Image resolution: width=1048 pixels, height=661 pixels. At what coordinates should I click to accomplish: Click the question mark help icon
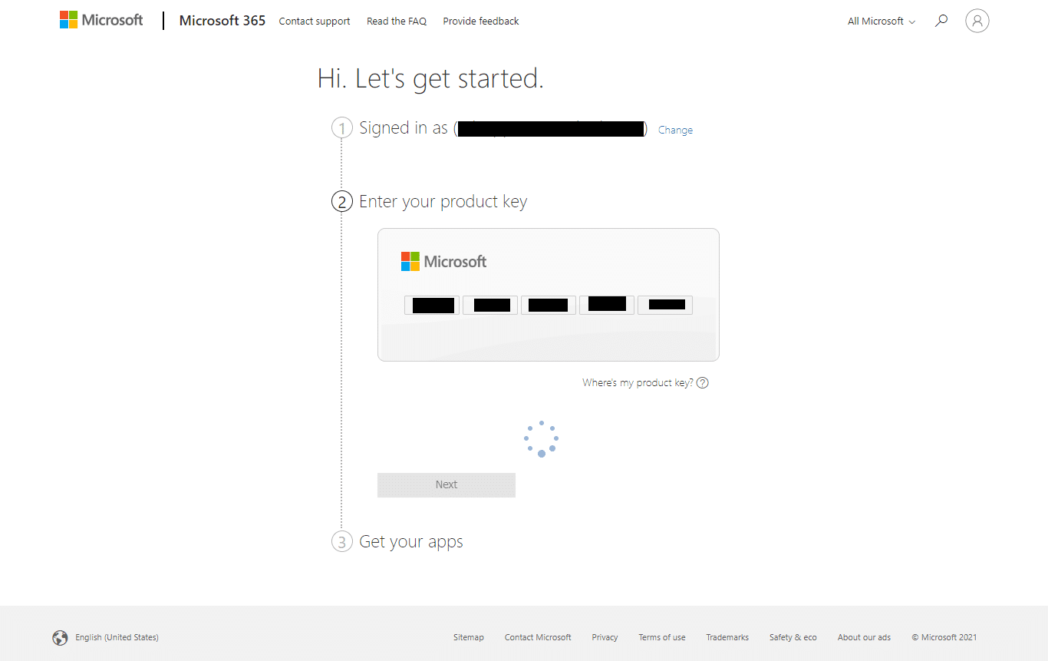(703, 383)
